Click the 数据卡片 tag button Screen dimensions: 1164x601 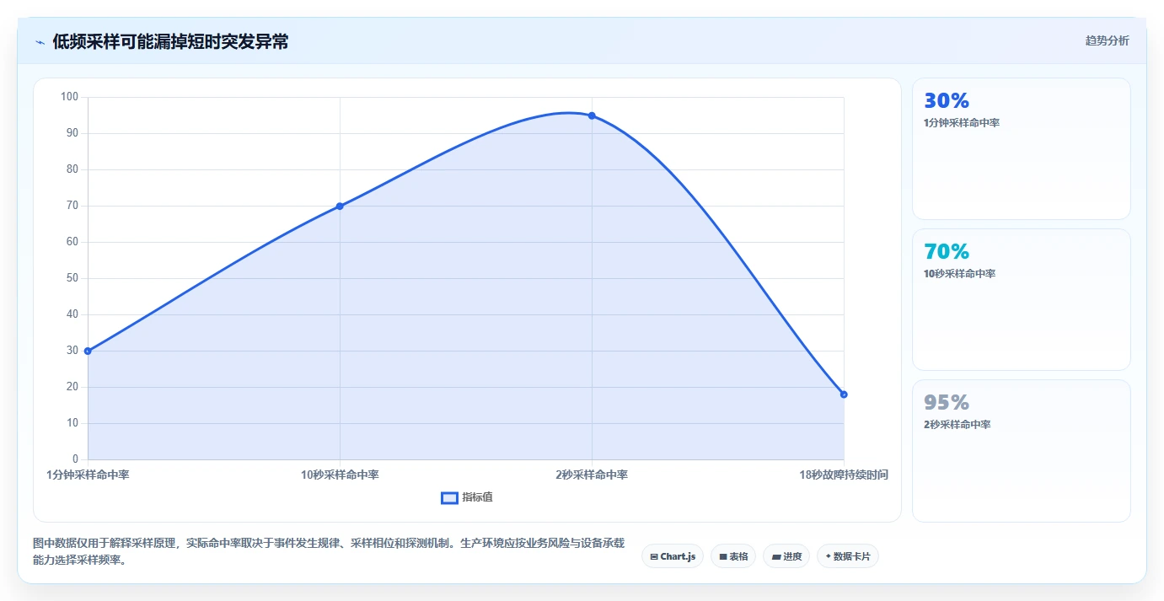848,556
